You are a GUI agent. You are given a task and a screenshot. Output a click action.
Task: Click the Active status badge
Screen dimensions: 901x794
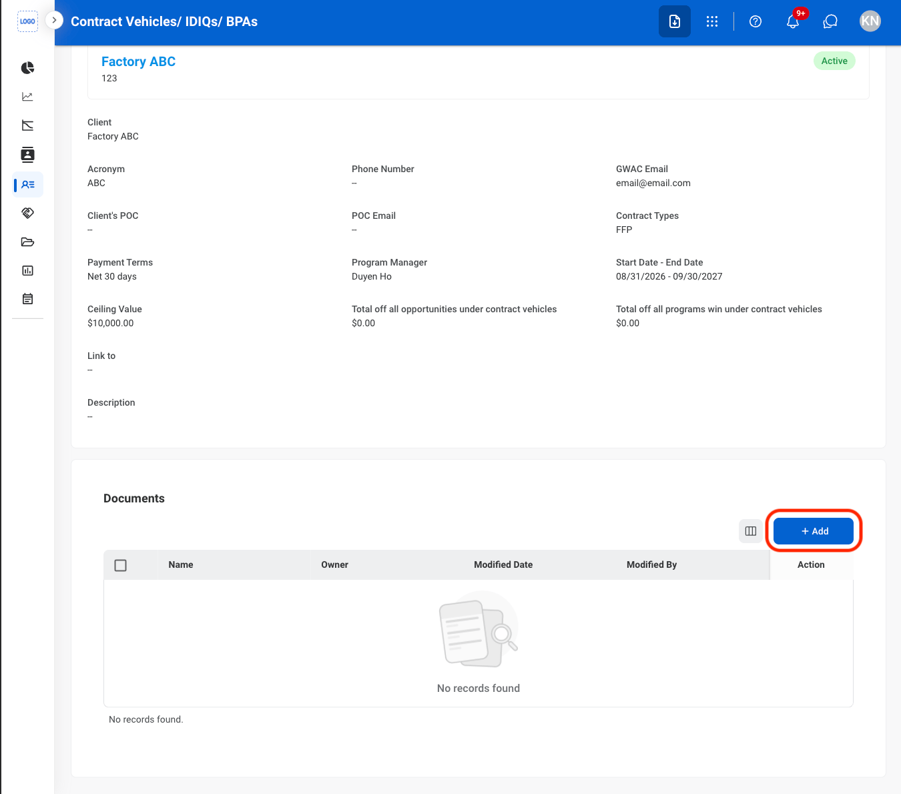click(x=834, y=61)
